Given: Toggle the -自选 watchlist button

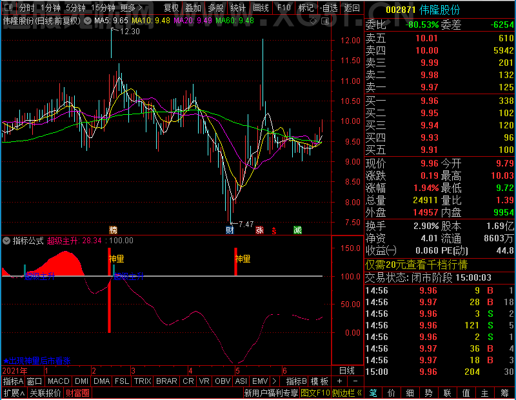Looking at the screenshot, I should pos(329,8).
